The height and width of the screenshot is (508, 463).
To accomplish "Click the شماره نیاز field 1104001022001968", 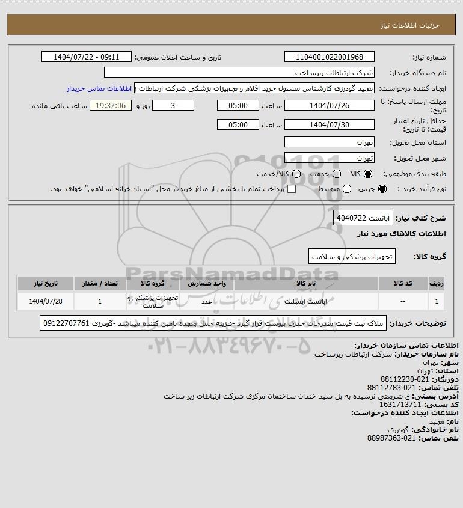I will pyautogui.click(x=329, y=57).
